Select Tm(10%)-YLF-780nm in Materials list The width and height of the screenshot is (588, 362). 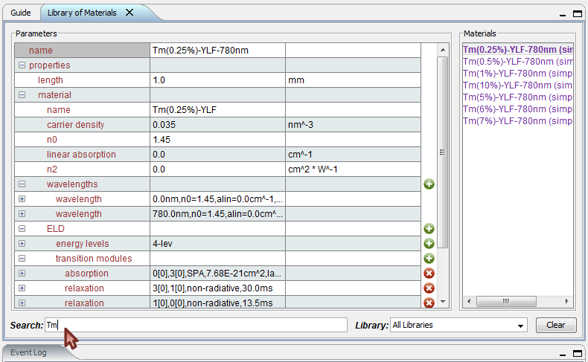(x=517, y=85)
